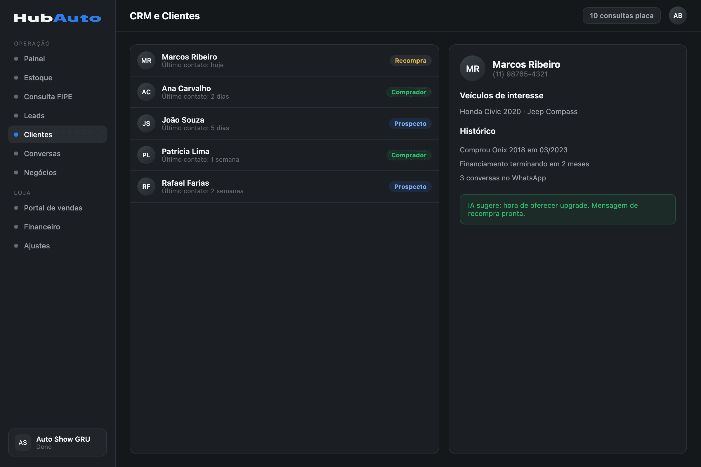The height and width of the screenshot is (467, 701).
Task: Select Clientes in the sidebar
Action: 58,135
